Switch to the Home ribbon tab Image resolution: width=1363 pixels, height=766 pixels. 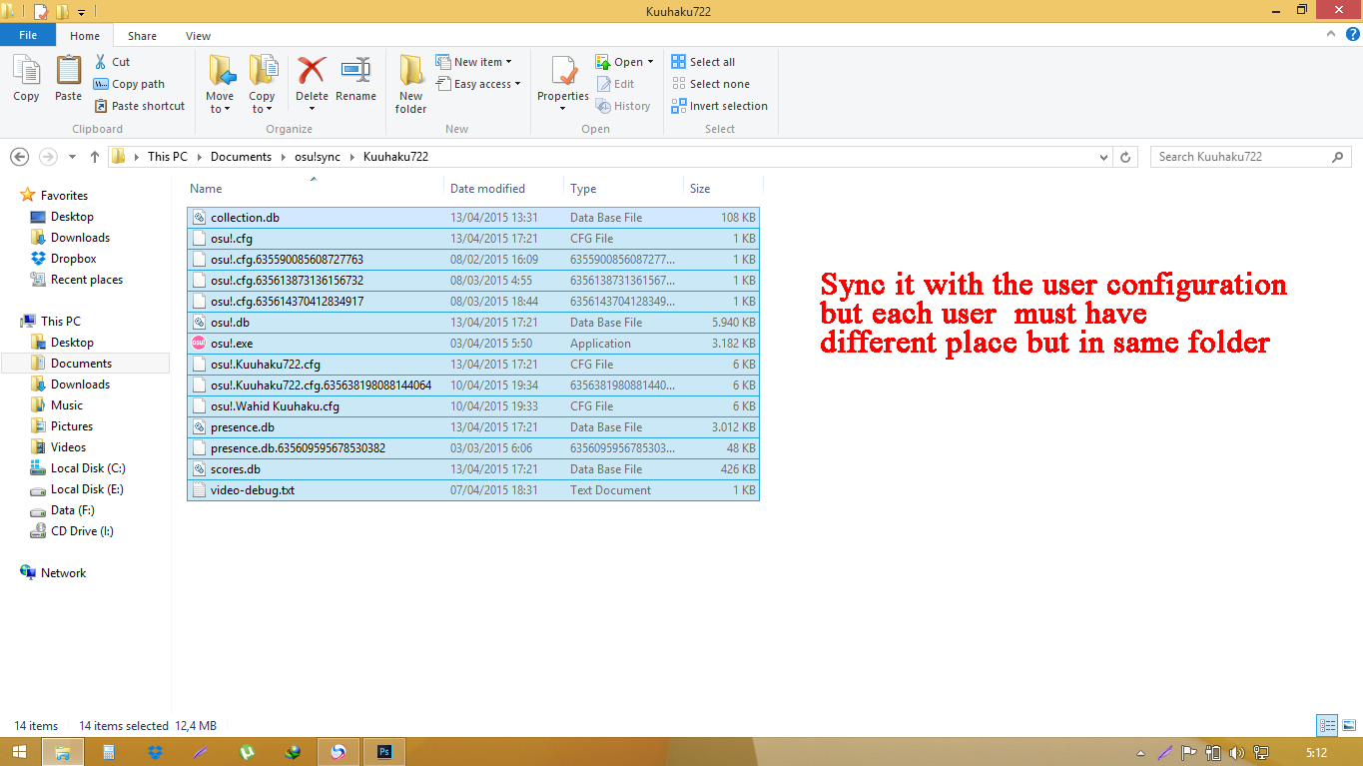tap(85, 36)
